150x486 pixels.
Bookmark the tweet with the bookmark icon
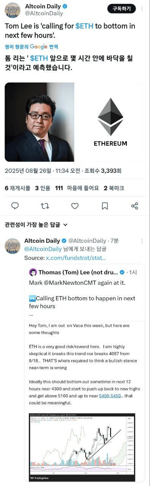[x=105, y=206]
